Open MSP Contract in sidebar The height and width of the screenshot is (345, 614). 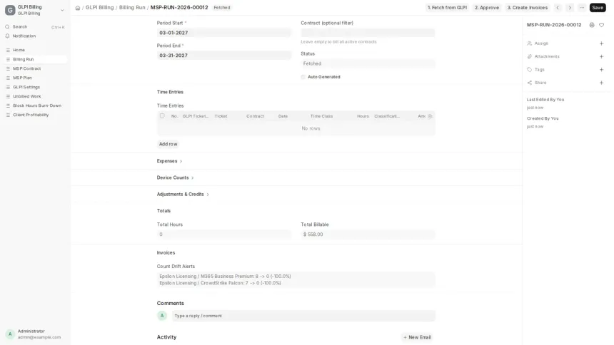click(x=35, y=68)
